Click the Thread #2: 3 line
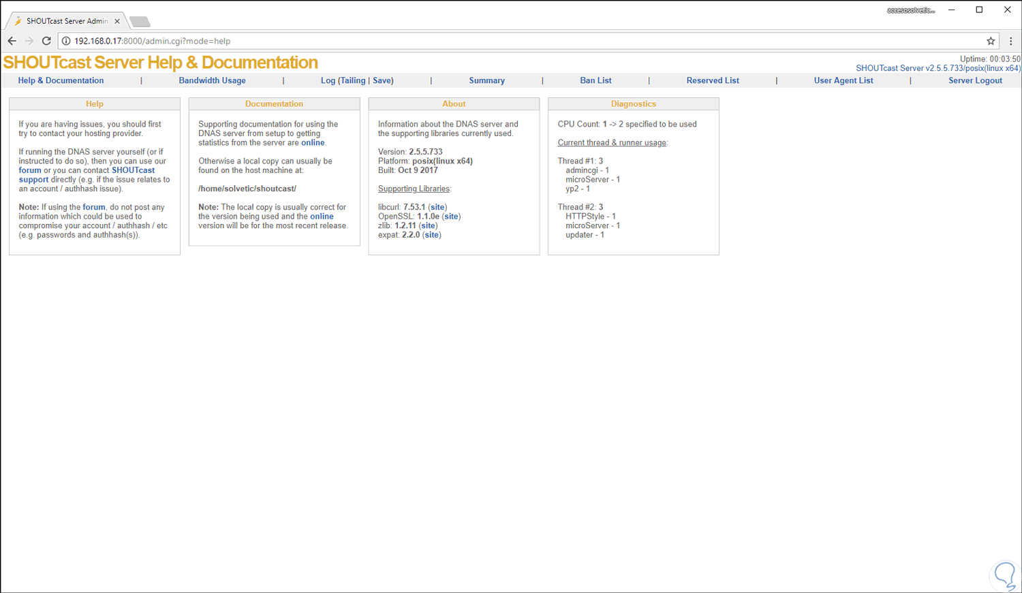Image resolution: width=1022 pixels, height=593 pixels. [x=580, y=207]
